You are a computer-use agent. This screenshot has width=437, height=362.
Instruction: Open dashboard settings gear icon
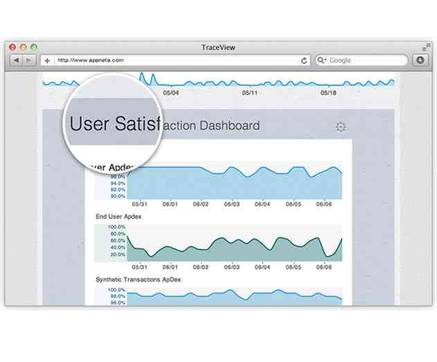click(x=340, y=127)
